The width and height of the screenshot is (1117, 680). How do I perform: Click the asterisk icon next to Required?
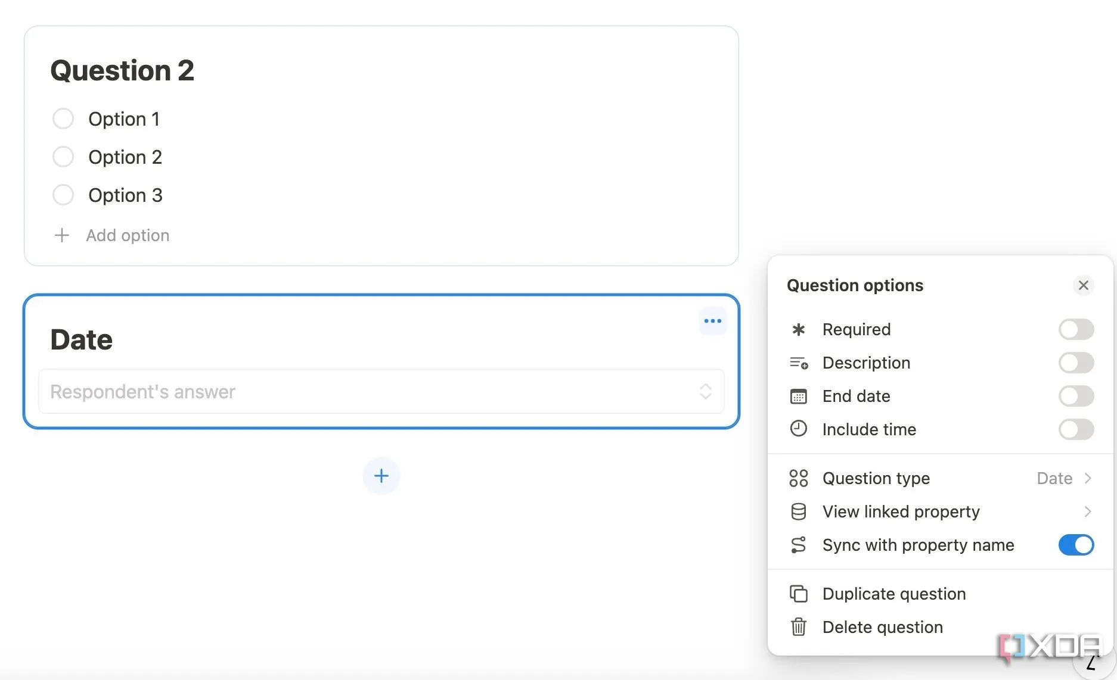[x=798, y=329]
